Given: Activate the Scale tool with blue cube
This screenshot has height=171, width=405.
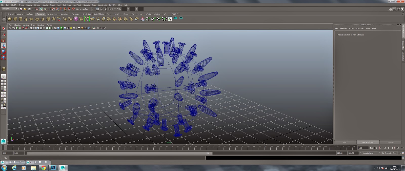Looking at the screenshot, I should [x=4, y=58].
